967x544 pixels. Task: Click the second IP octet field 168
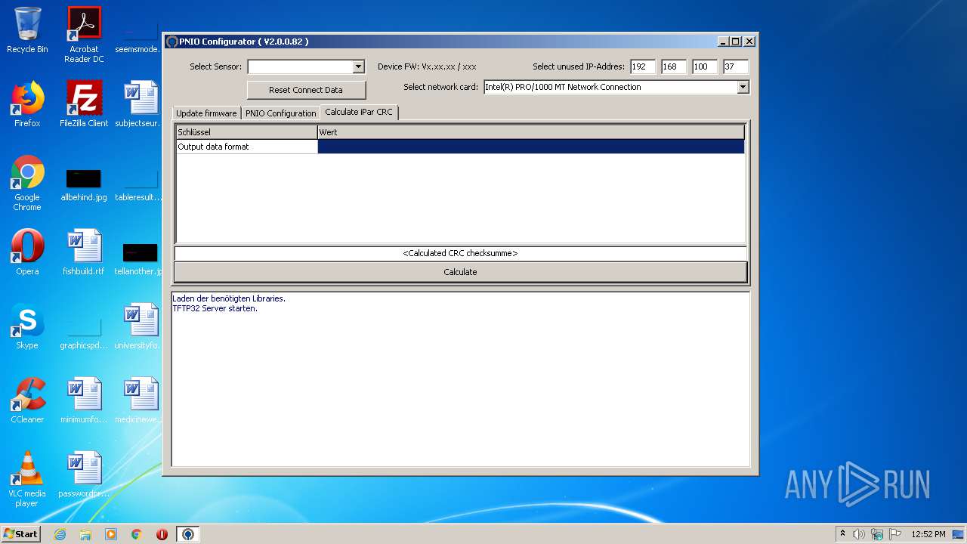click(674, 66)
